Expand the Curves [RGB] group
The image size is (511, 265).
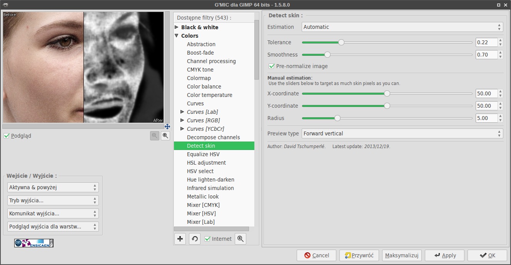pyautogui.click(x=183, y=120)
